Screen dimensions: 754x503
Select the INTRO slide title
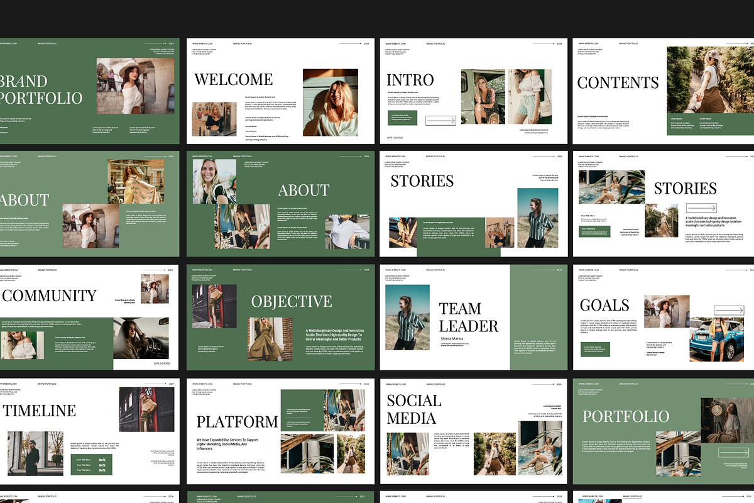[410, 80]
